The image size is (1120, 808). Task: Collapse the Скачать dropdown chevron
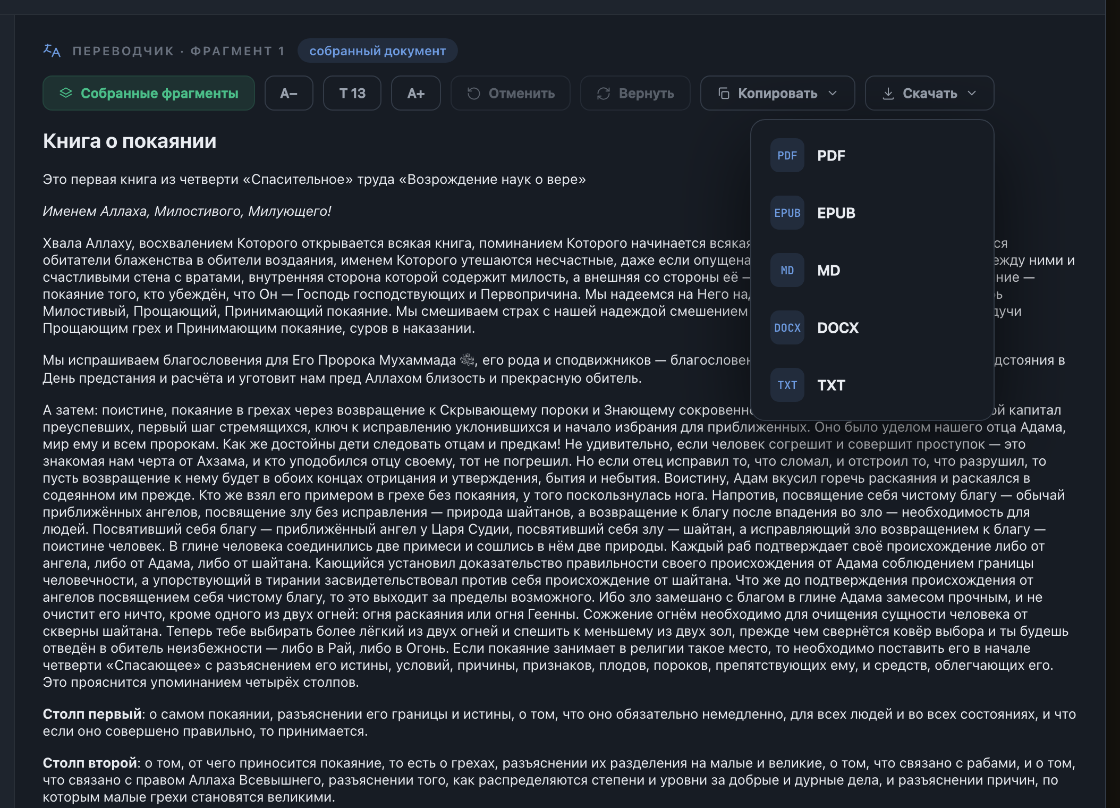[x=972, y=94]
